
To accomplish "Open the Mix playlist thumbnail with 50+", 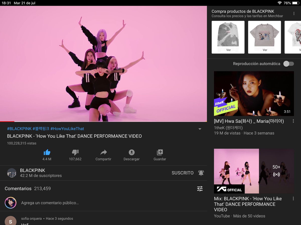I will pyautogui.click(x=254, y=171).
